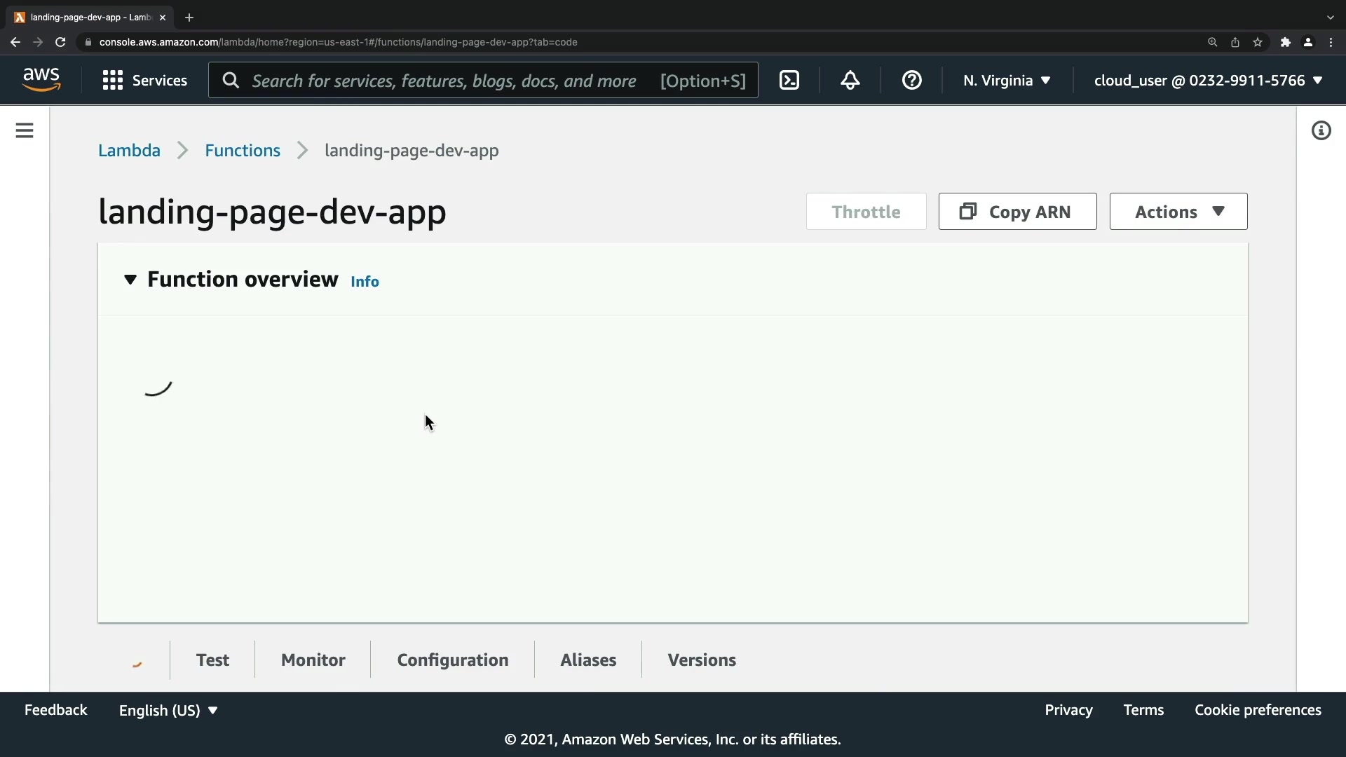Open the left hamburger navigation menu
The height and width of the screenshot is (757, 1346).
(x=25, y=130)
